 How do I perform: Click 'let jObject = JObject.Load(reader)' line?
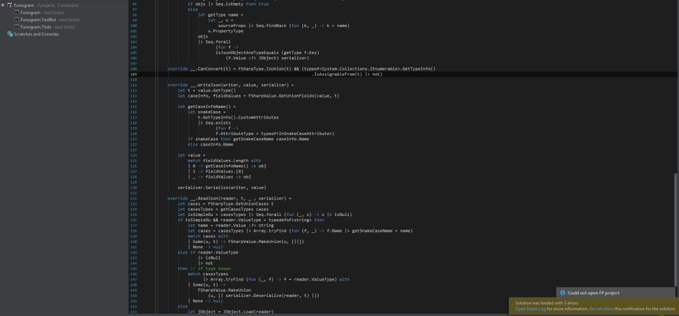tap(231, 312)
